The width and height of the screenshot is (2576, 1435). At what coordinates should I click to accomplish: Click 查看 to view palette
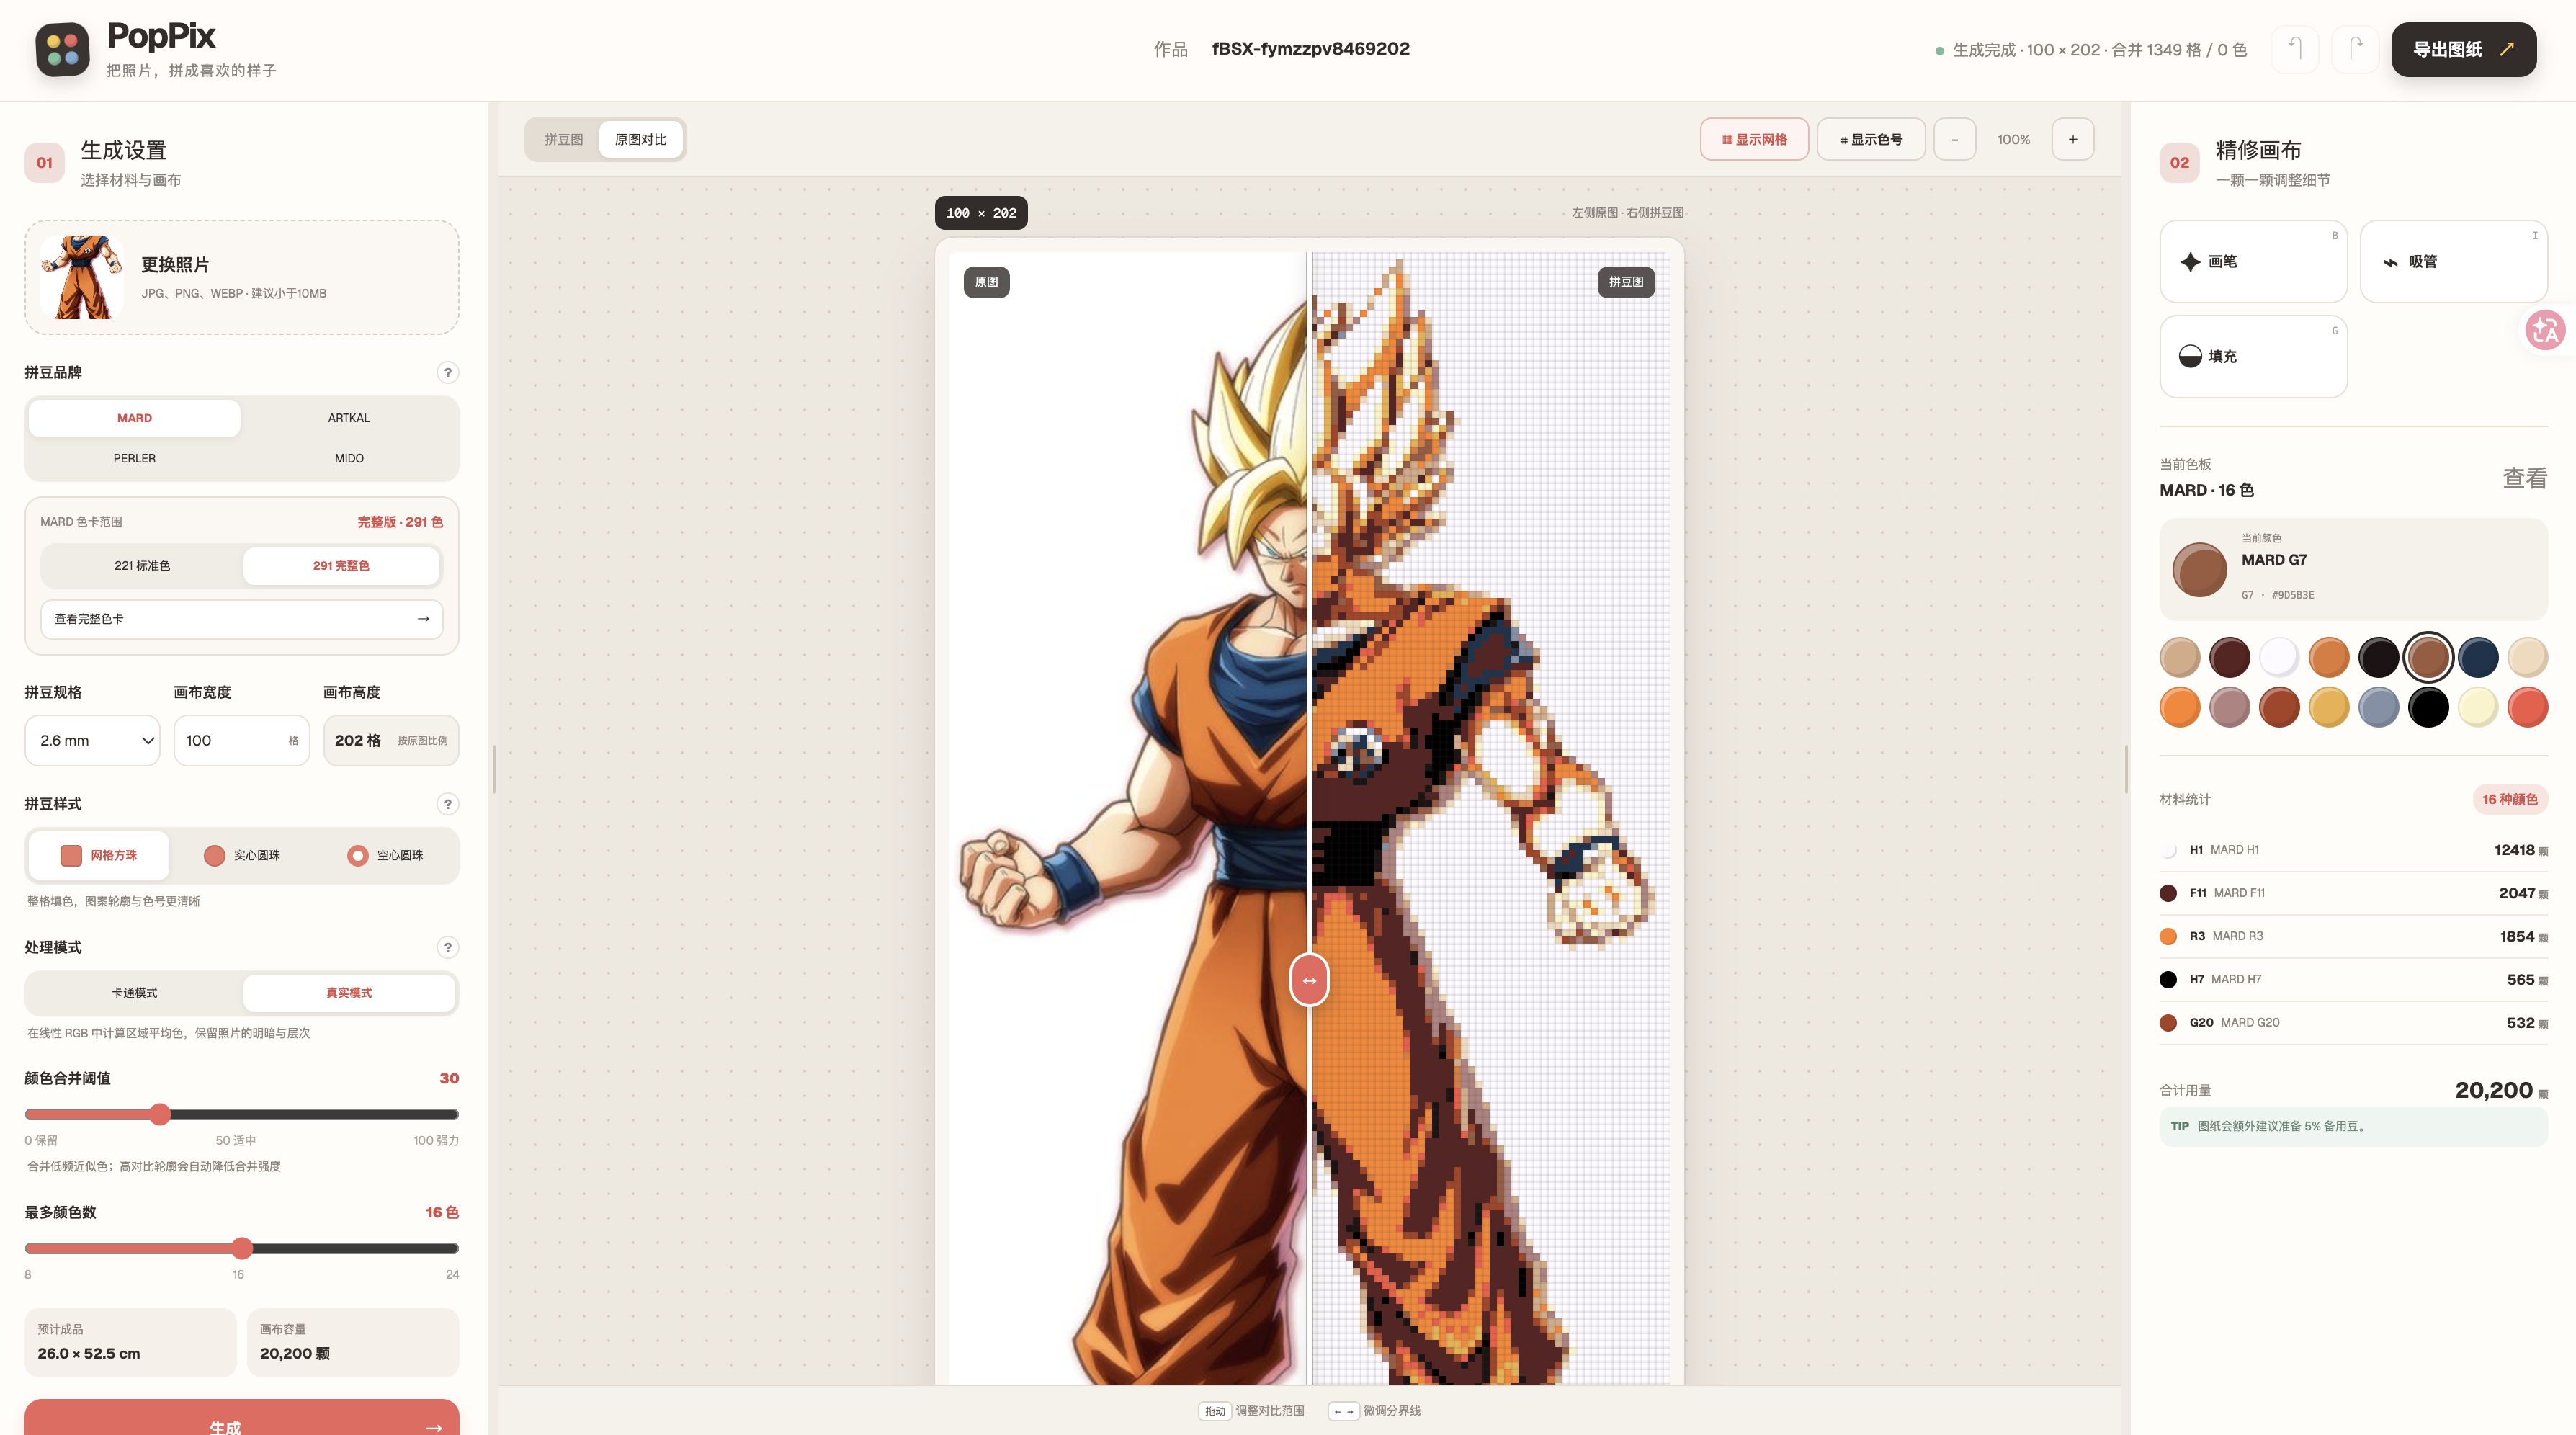(2524, 478)
